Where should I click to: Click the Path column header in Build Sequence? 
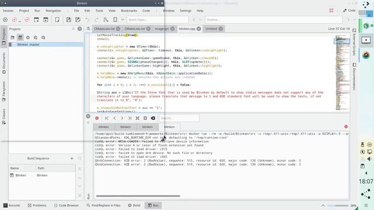(56, 168)
